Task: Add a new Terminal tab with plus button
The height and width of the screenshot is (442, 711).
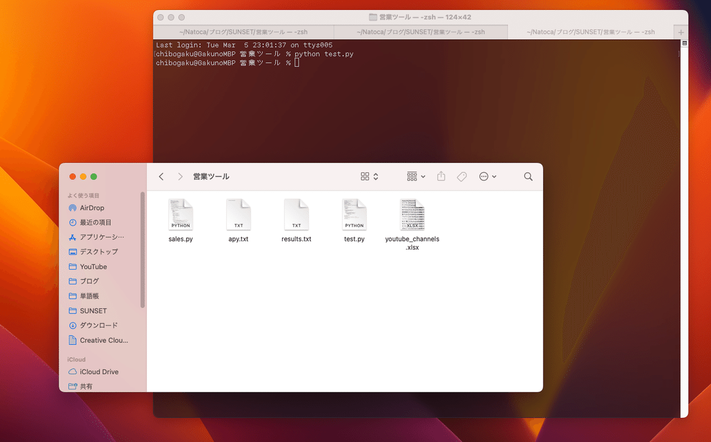Action: (x=681, y=33)
